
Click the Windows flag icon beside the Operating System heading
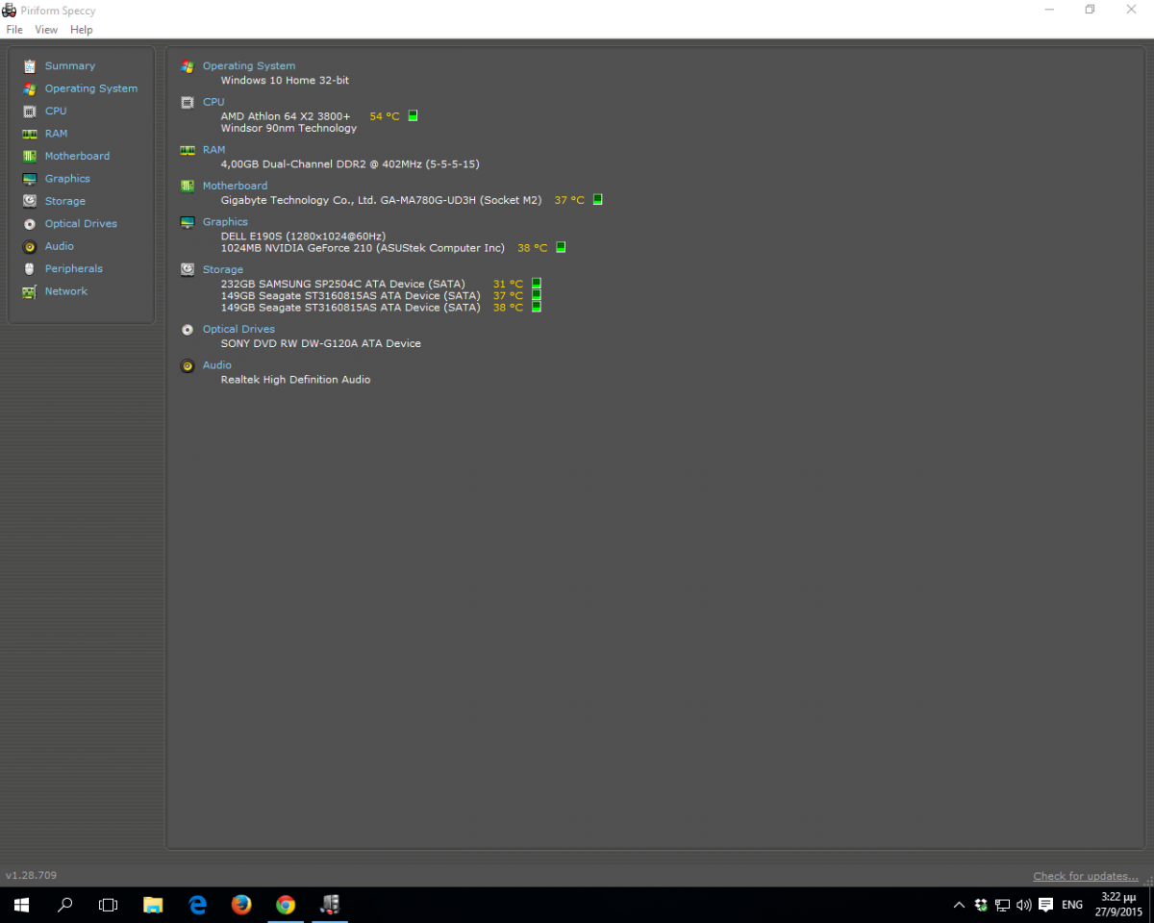[188, 66]
